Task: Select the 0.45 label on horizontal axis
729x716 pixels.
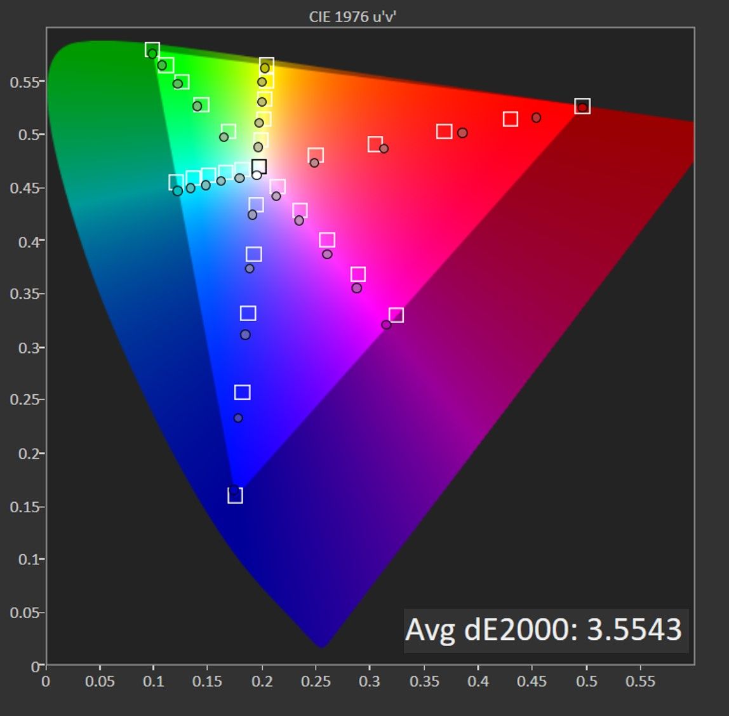Action: pyautogui.click(x=532, y=682)
